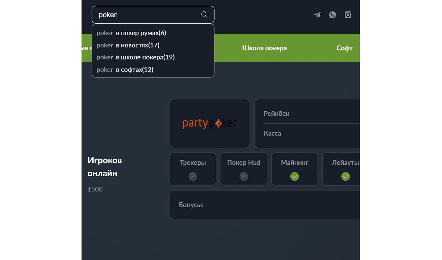This screenshot has width=442, height=260.
Task: Select suggestion "poker в новостях(17)"
Action: [128, 45]
